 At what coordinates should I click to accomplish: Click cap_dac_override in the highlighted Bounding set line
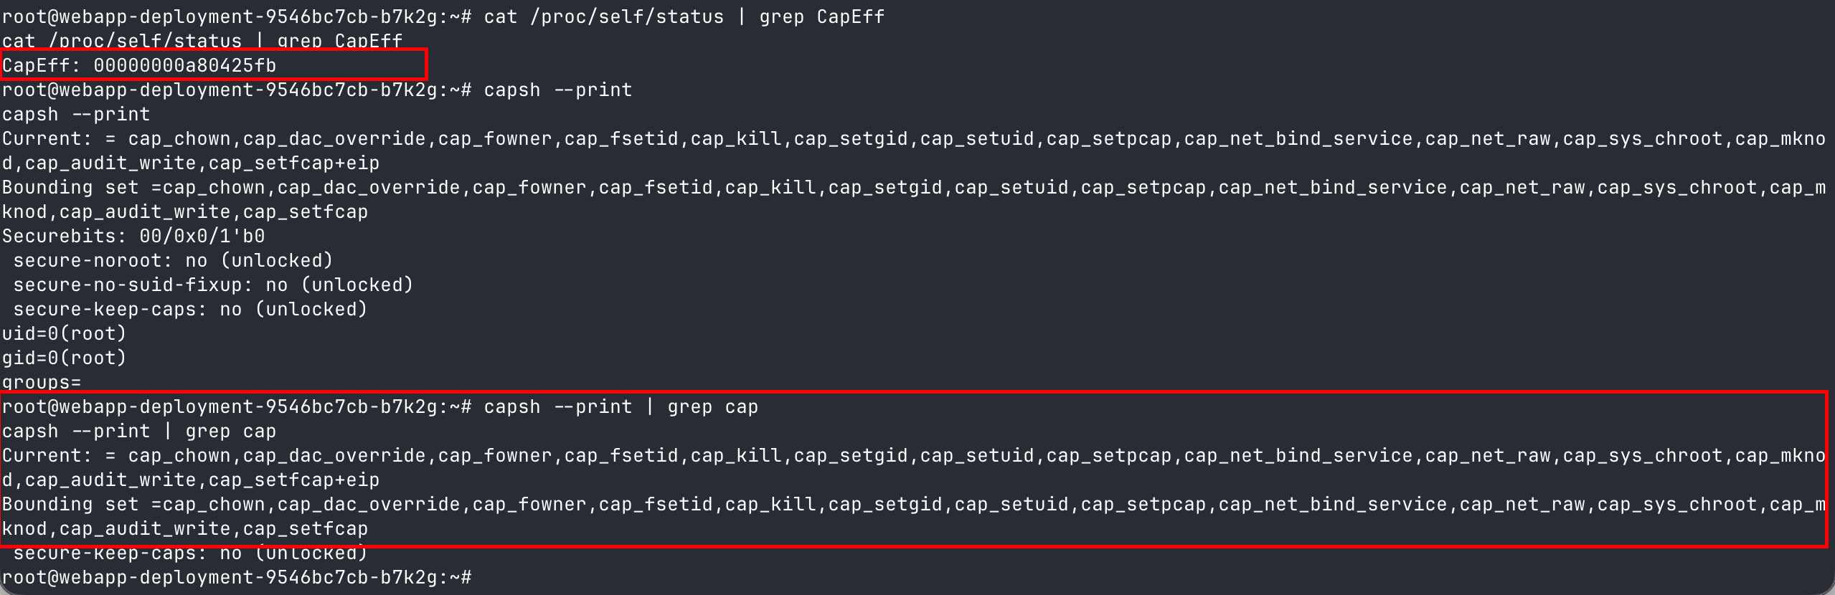tap(369, 505)
